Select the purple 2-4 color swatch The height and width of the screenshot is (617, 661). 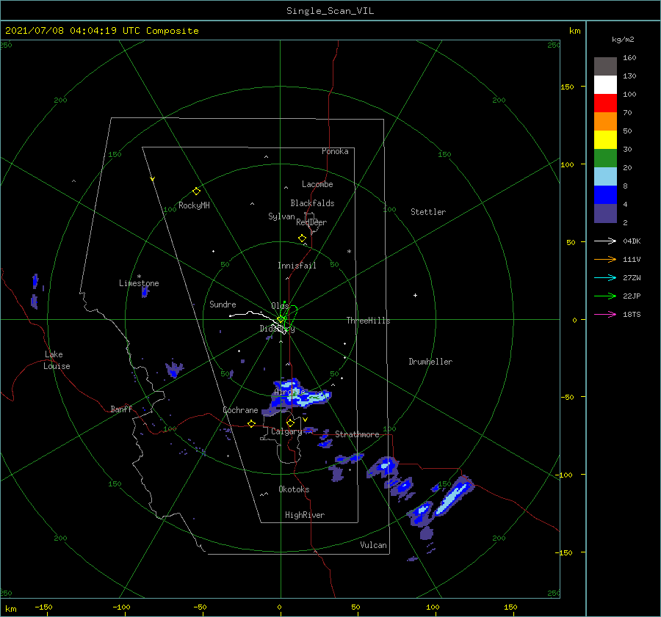[x=605, y=213]
